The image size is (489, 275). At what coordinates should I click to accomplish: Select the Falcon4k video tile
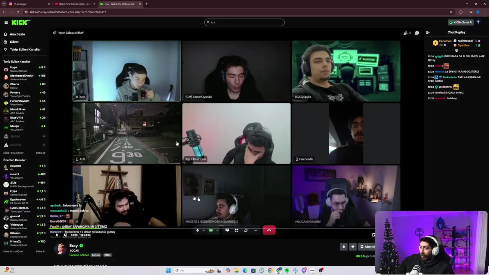346,134
